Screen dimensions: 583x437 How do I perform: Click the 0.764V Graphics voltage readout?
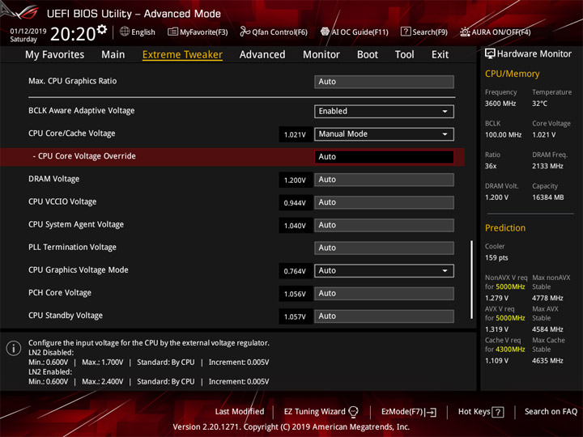coord(295,271)
